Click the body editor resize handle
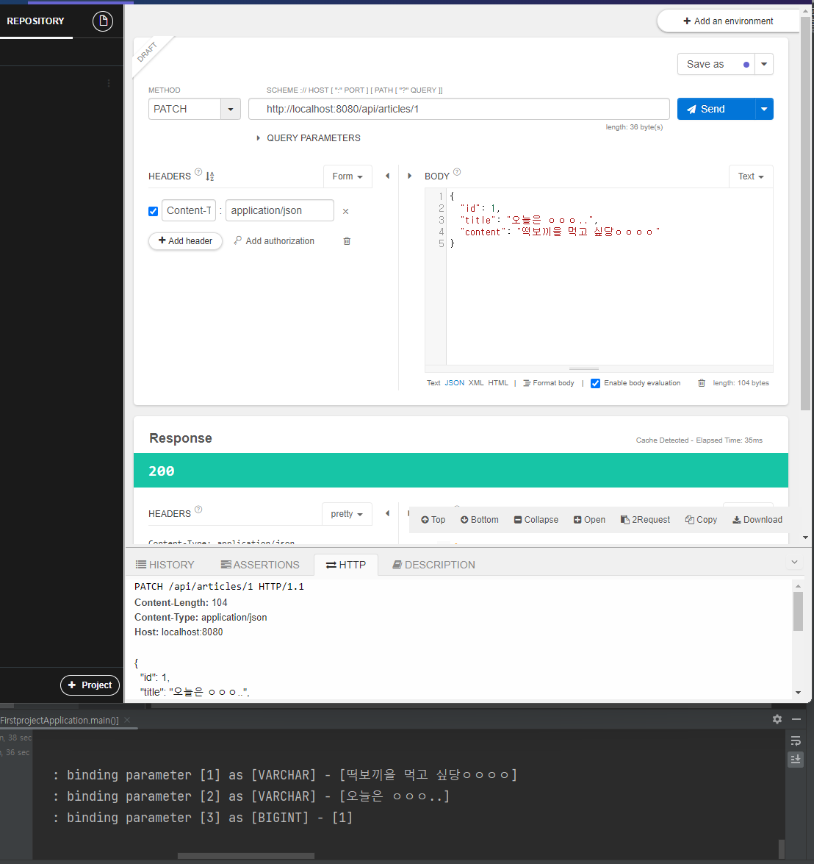The image size is (814, 864). (x=584, y=368)
